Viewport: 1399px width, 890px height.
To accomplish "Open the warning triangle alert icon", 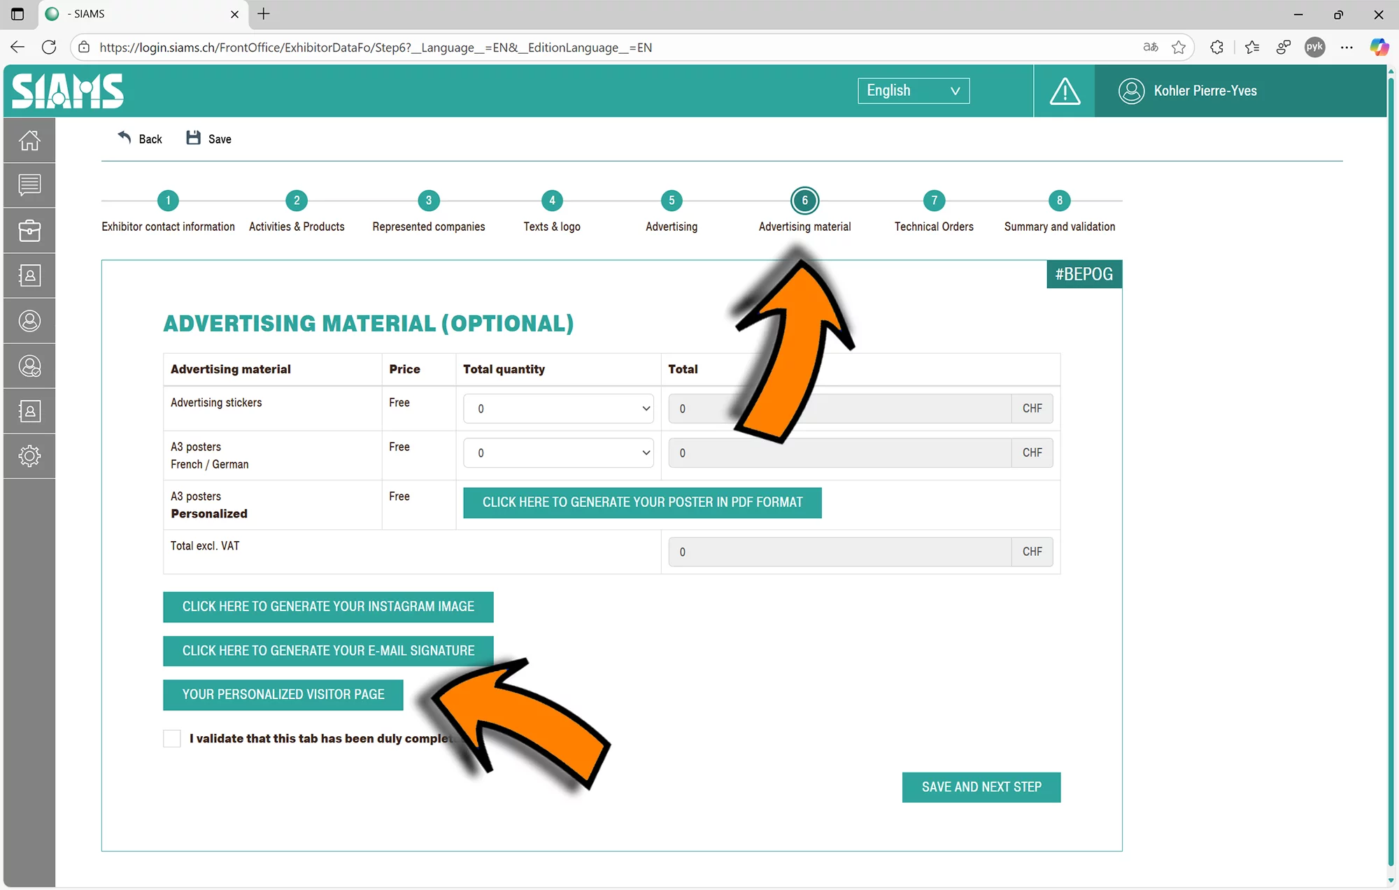I will [x=1064, y=92].
